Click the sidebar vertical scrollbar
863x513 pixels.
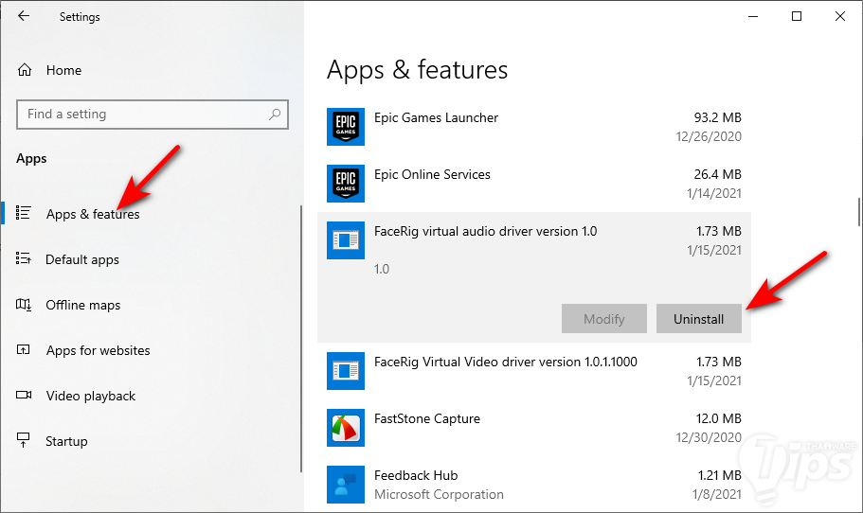click(x=301, y=338)
